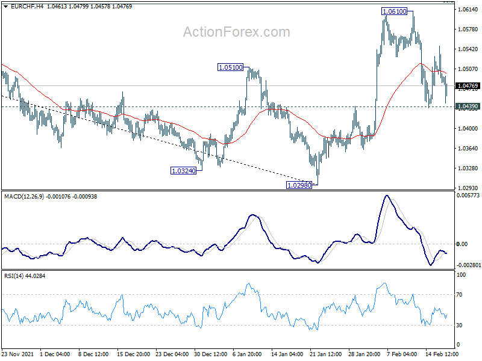Click the 23 Dec 04:00 time label
Image resolution: width=482 pixels, height=361 pixels.
172,354
